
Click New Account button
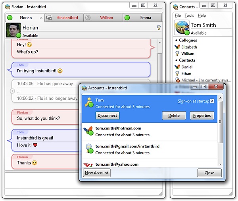tap(96, 173)
